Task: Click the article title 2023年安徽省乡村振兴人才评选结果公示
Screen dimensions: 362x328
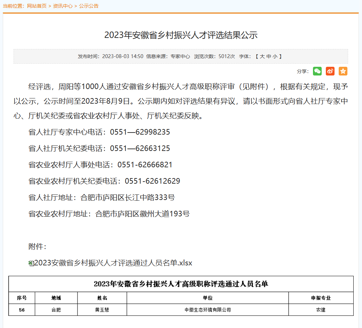Action: tap(181, 35)
